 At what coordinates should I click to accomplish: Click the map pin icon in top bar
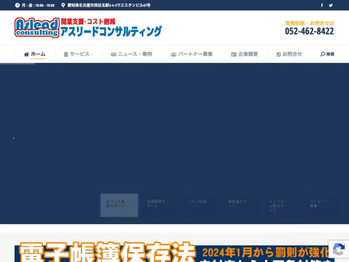point(63,5)
